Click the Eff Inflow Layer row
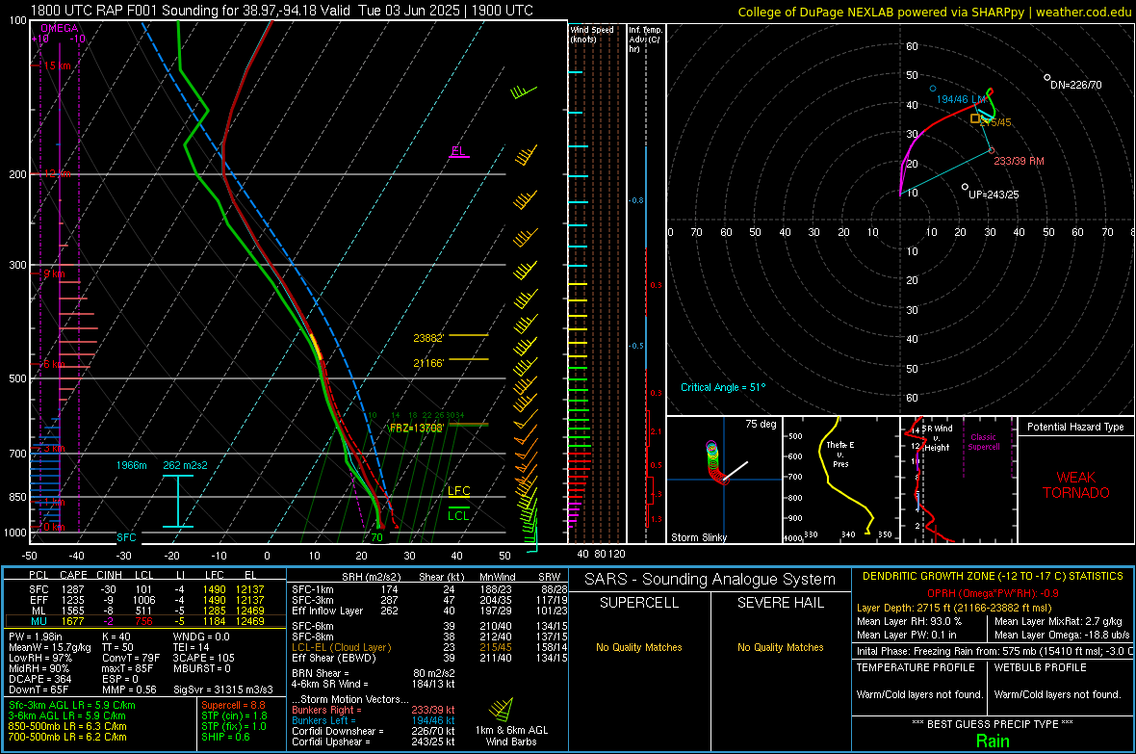 (x=430, y=611)
